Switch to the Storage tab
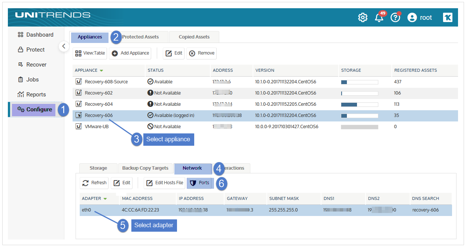Viewport: 470px width, 250px height. [x=98, y=168]
